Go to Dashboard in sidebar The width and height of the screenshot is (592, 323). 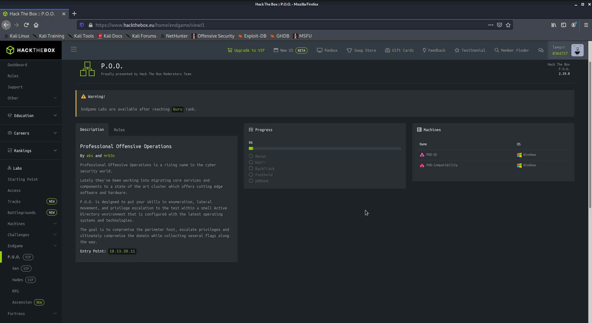pos(17,65)
